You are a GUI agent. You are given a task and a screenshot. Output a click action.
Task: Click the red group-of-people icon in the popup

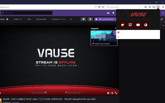click(x=118, y=32)
